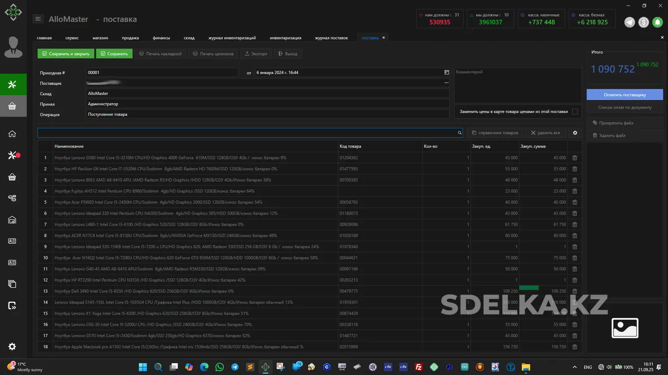Show hidden system tray icons chevron

coord(574,367)
